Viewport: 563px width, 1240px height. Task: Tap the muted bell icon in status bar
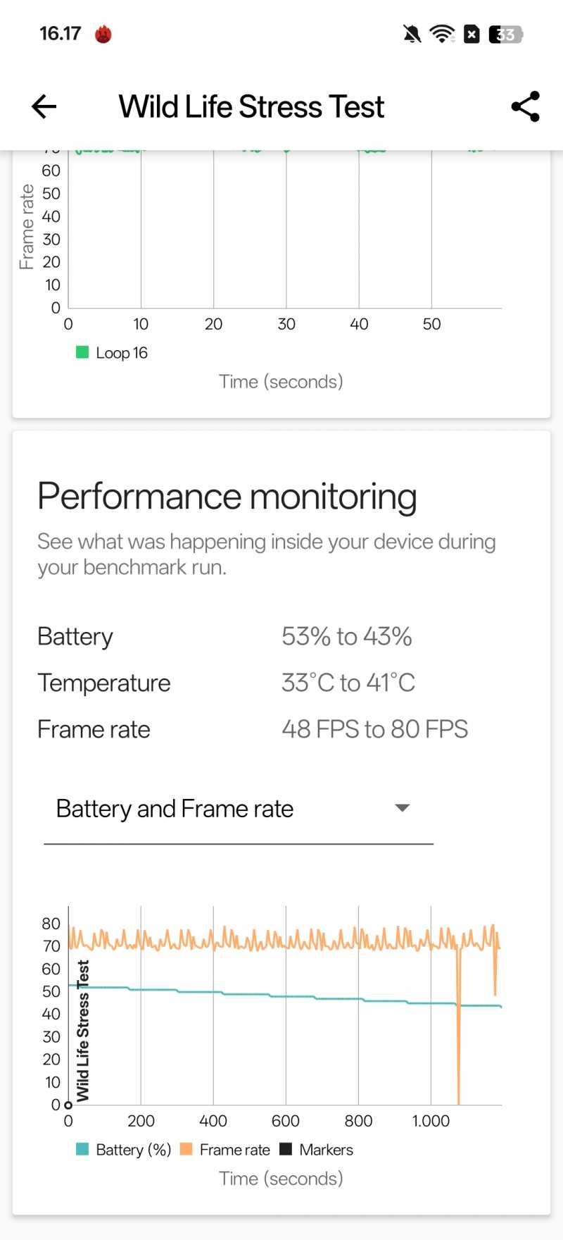[412, 34]
